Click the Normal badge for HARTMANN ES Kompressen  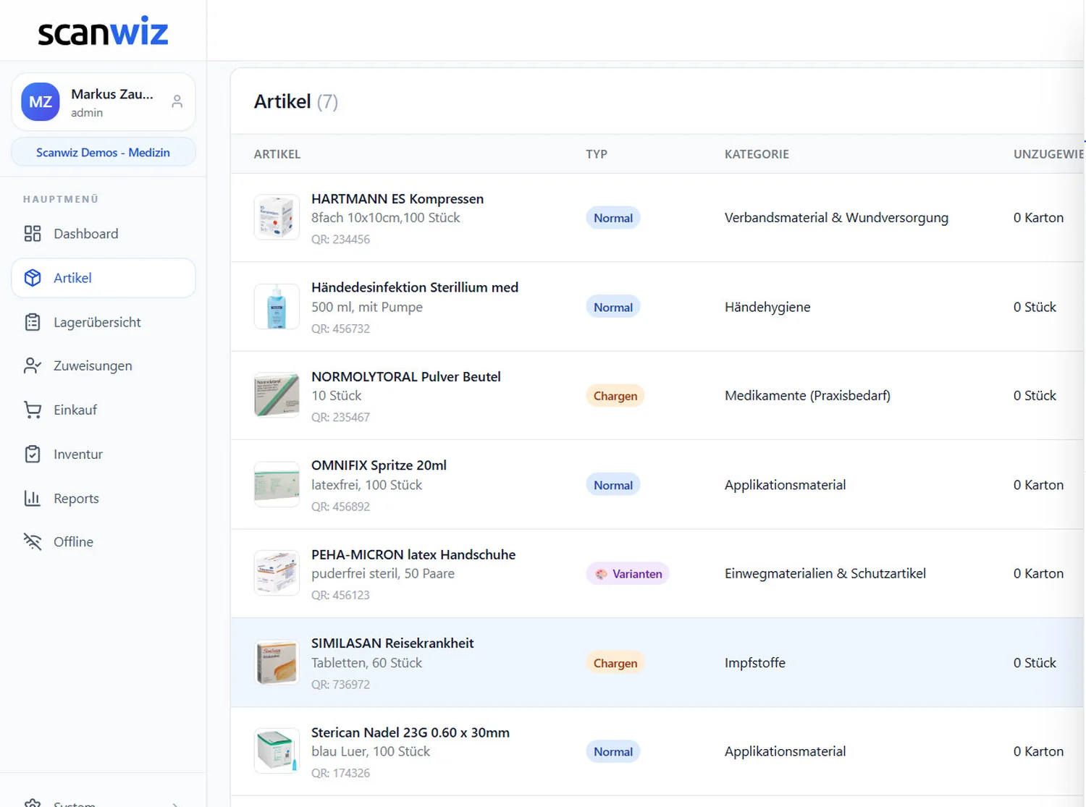click(613, 218)
